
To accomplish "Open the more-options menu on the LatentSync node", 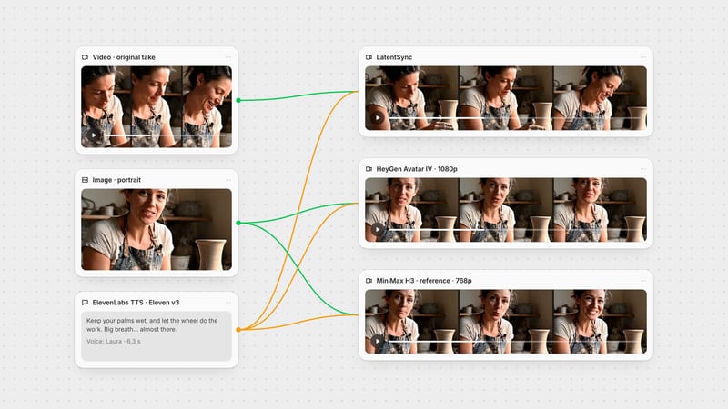I will (643, 57).
